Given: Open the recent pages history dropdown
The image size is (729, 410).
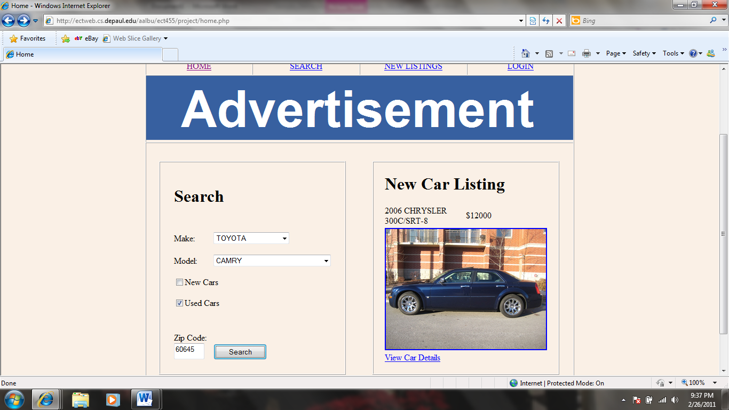Looking at the screenshot, I should pos(36,21).
